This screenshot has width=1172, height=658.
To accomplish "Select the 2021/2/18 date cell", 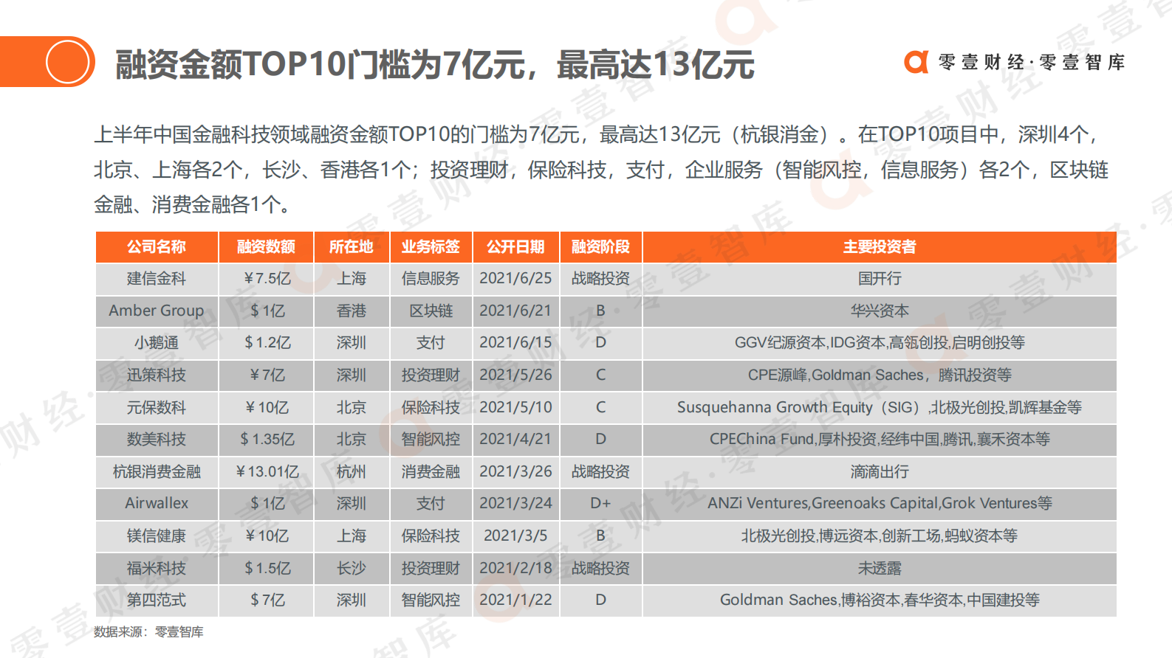I will pos(515,568).
